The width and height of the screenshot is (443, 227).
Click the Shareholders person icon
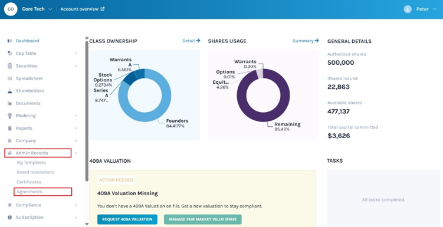coord(10,91)
